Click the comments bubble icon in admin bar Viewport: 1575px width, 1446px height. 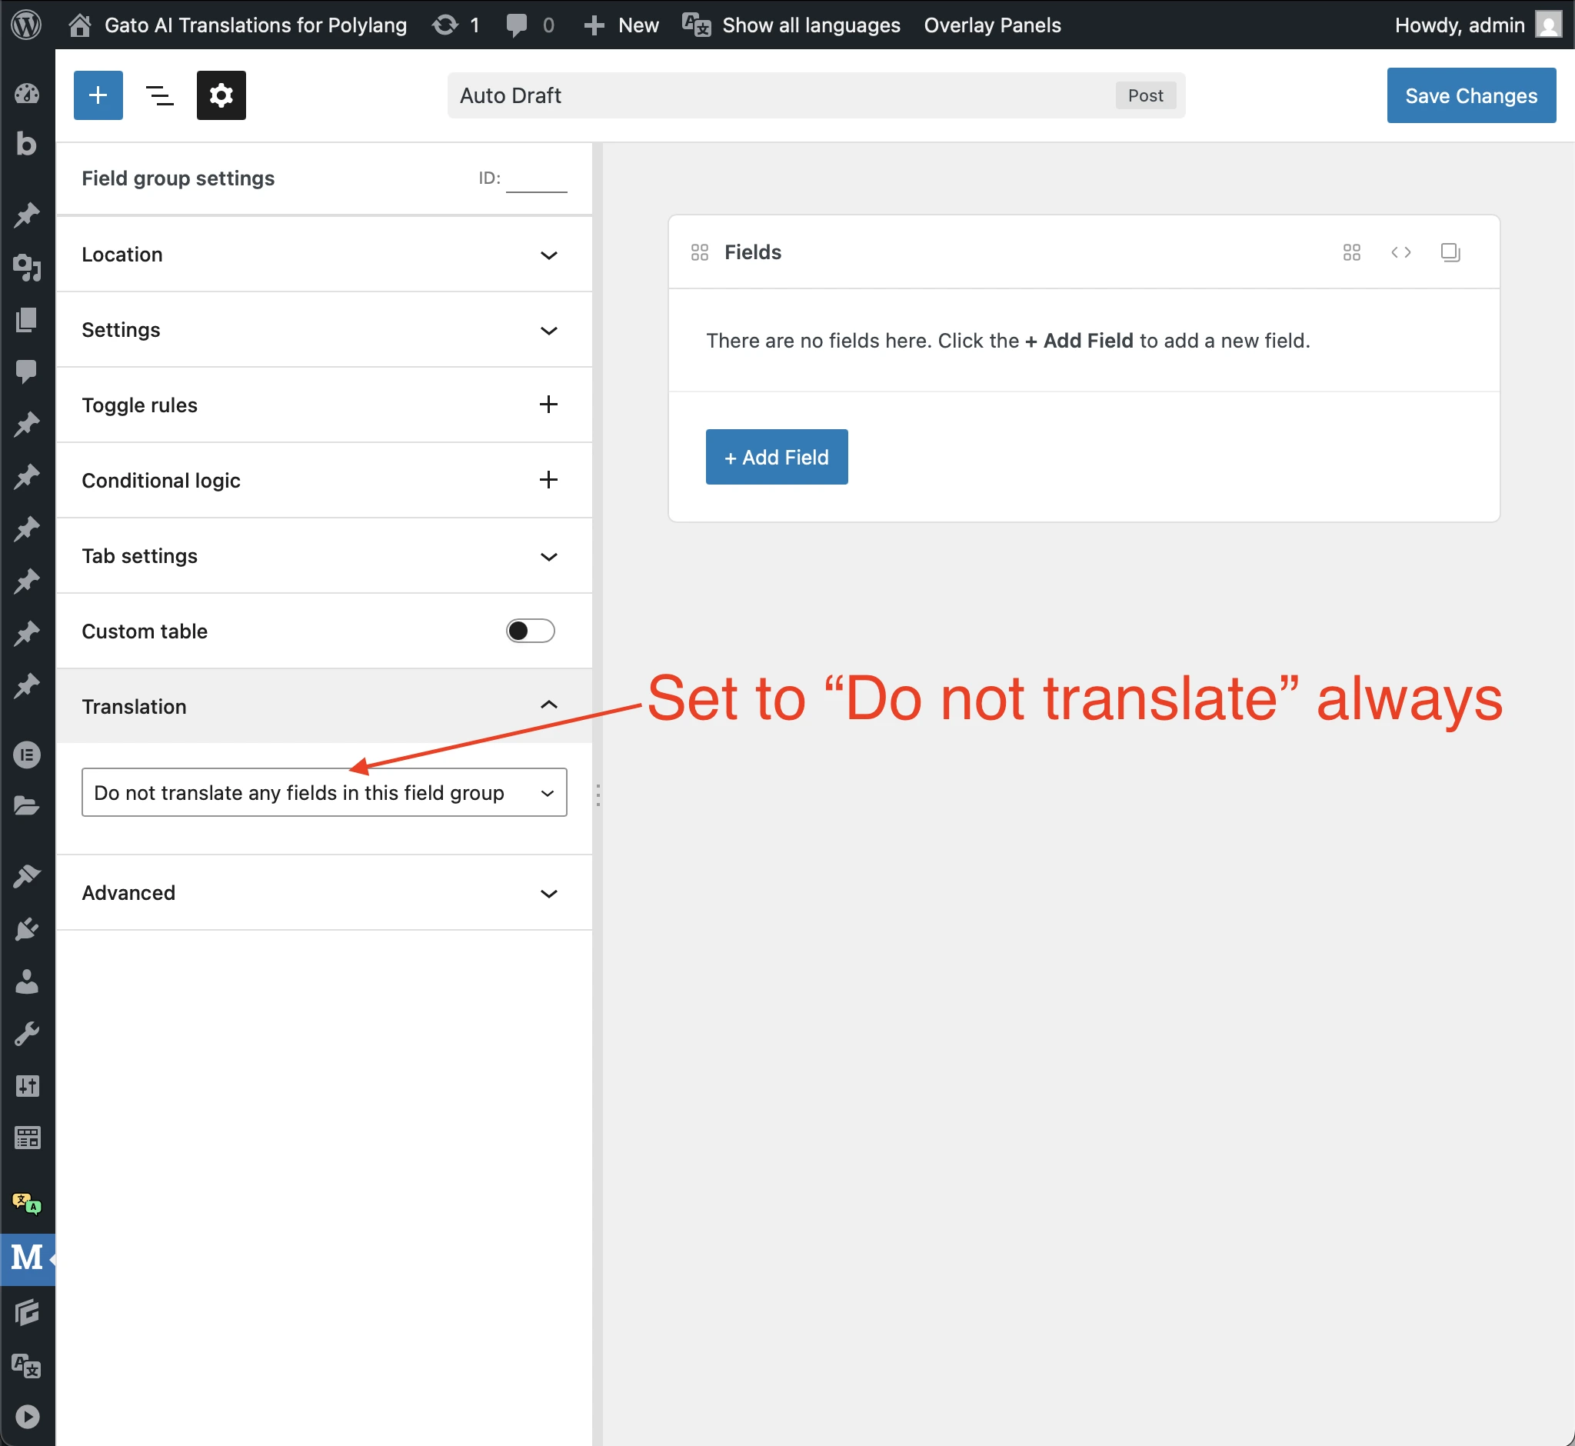point(516,25)
